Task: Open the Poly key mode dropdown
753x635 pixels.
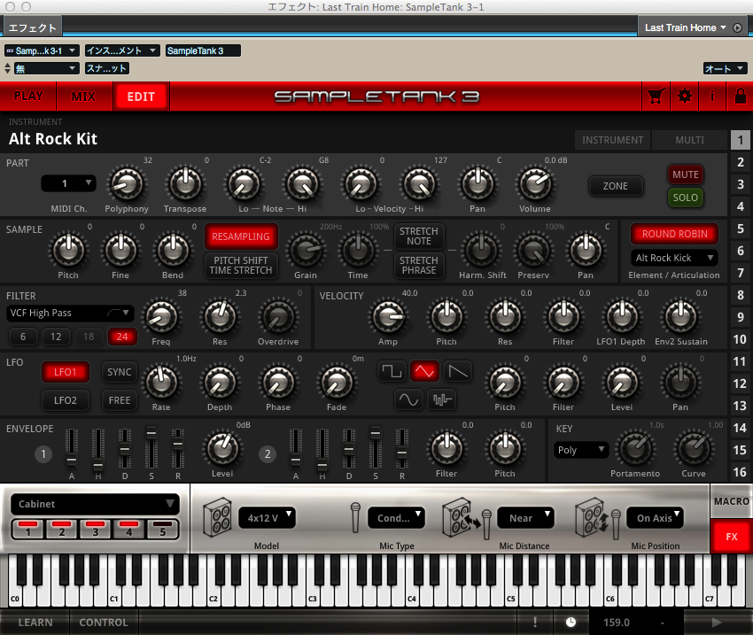Action: click(x=581, y=450)
